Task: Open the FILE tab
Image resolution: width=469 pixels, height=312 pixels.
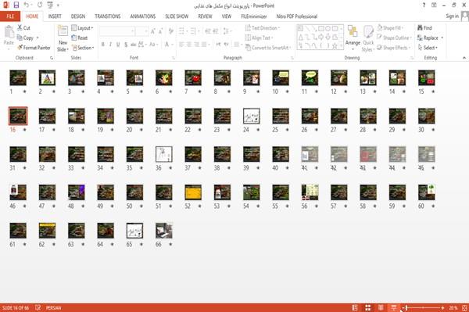Action: click(x=10, y=16)
